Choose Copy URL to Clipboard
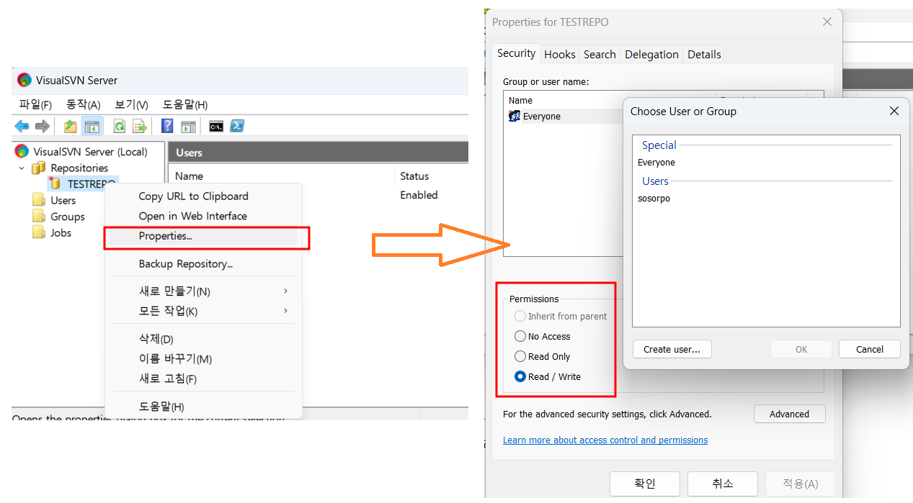Viewport: 913px width, 503px height. tap(193, 196)
